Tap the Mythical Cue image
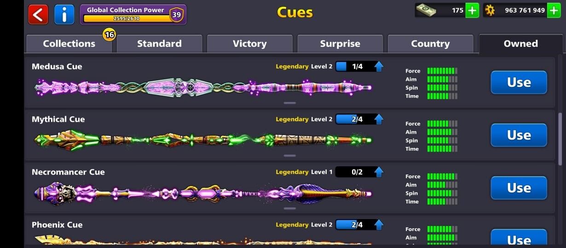 click(203, 140)
